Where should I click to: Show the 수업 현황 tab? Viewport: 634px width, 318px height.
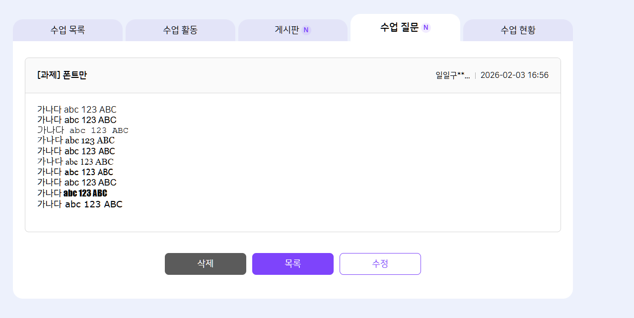click(x=518, y=30)
